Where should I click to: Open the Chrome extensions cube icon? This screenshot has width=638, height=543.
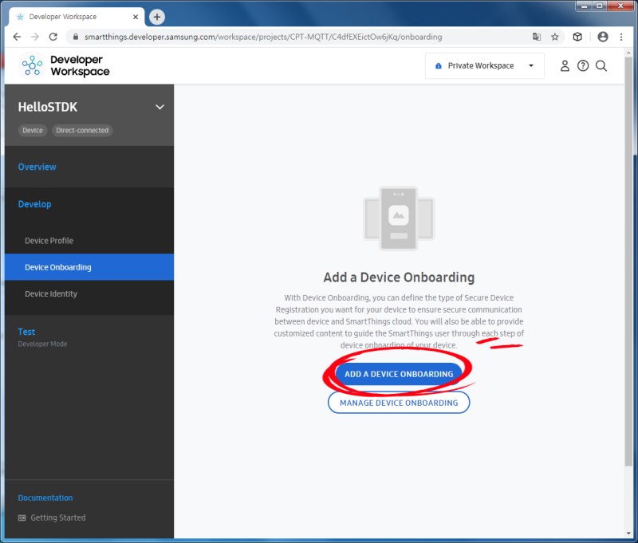pos(576,37)
